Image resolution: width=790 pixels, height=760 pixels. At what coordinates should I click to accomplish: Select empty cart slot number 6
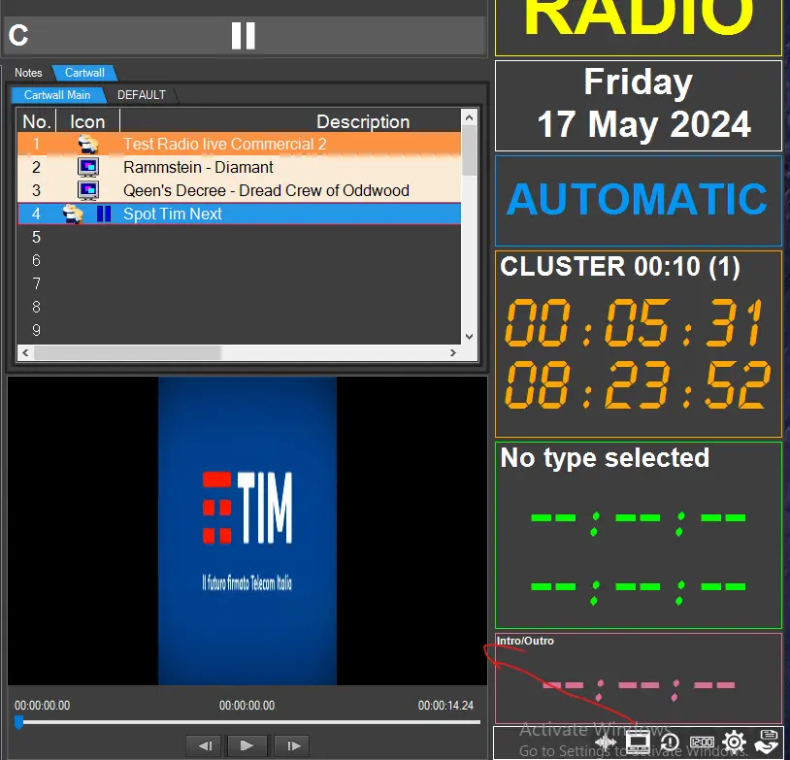[240, 260]
